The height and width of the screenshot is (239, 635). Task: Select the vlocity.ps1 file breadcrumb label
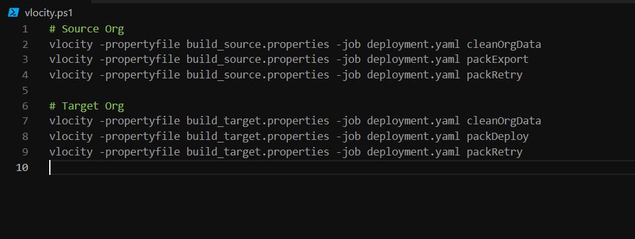tap(49, 12)
